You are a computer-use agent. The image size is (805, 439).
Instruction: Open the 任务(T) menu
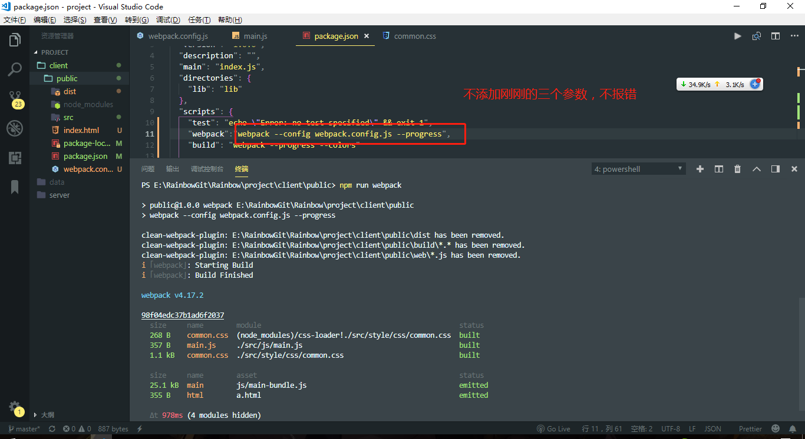pyautogui.click(x=199, y=19)
